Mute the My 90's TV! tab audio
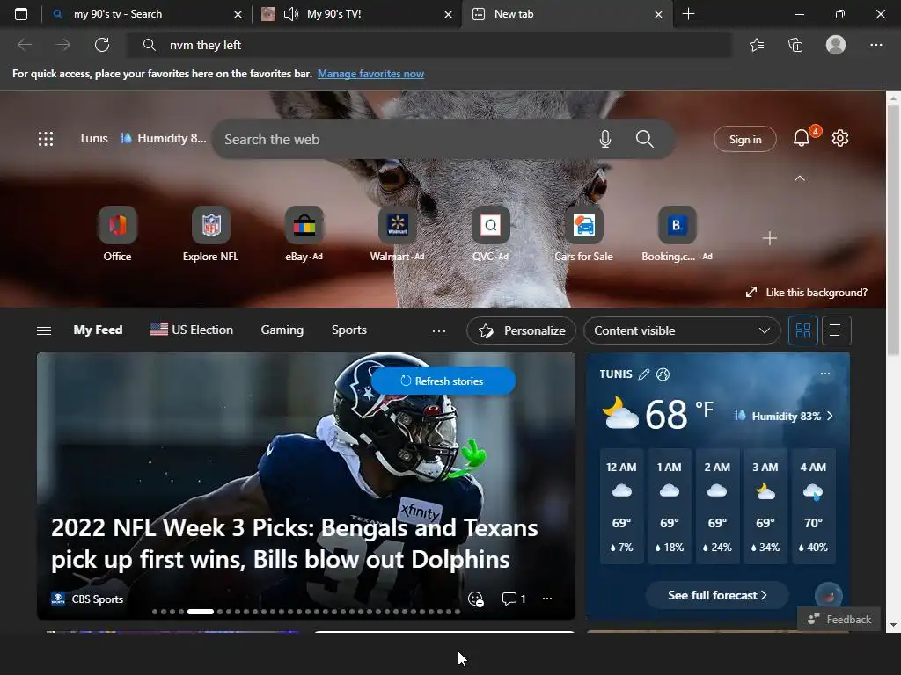The height and width of the screenshot is (675, 901). 291,14
